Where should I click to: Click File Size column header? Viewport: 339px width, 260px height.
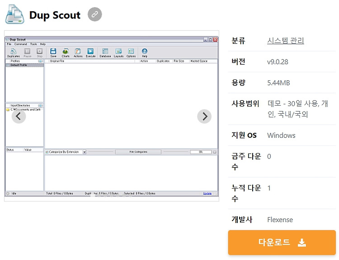tap(179, 61)
